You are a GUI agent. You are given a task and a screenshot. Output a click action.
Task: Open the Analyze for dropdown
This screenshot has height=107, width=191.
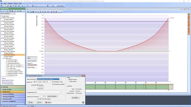[x=50, y=82]
